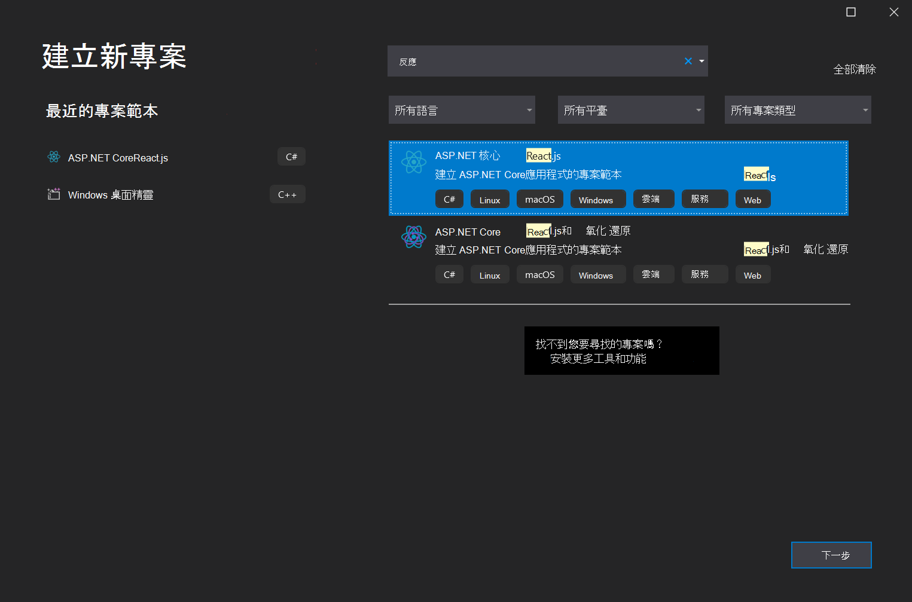Click macOS tag of the Redux template
Screen dimensions: 912x602
point(540,274)
